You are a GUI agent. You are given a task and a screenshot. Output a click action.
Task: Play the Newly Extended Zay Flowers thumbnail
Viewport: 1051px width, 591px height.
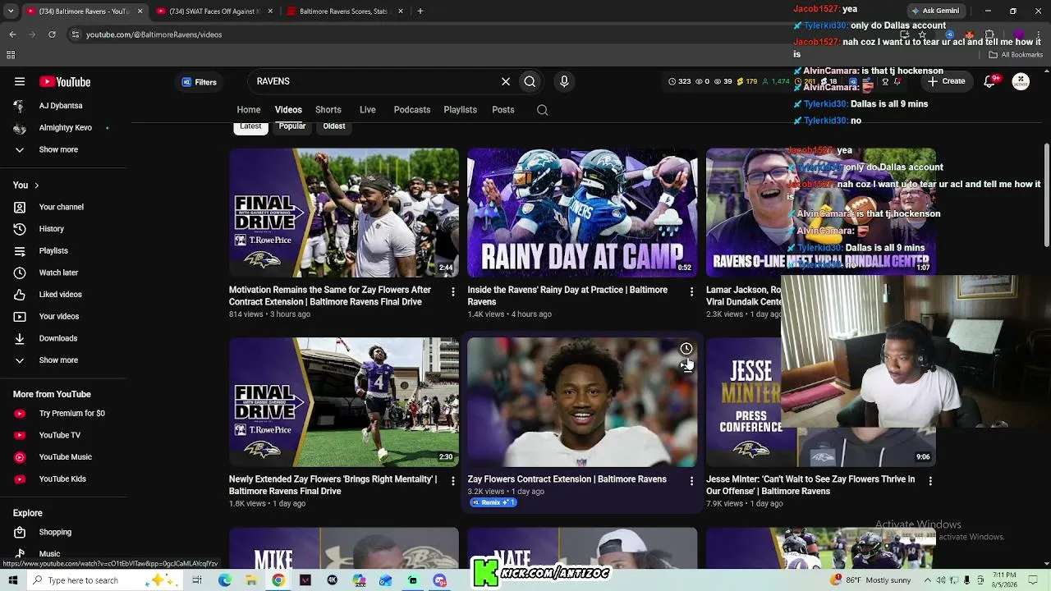[x=344, y=402]
